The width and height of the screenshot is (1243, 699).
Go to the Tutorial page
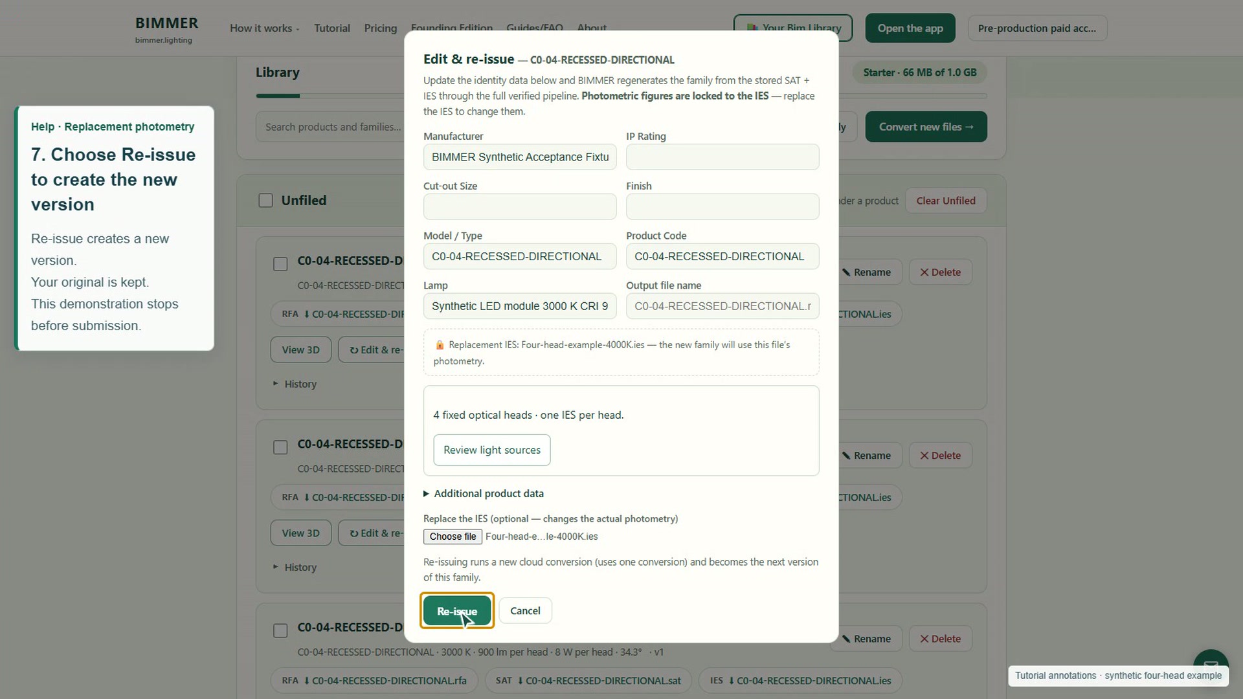[x=332, y=28]
